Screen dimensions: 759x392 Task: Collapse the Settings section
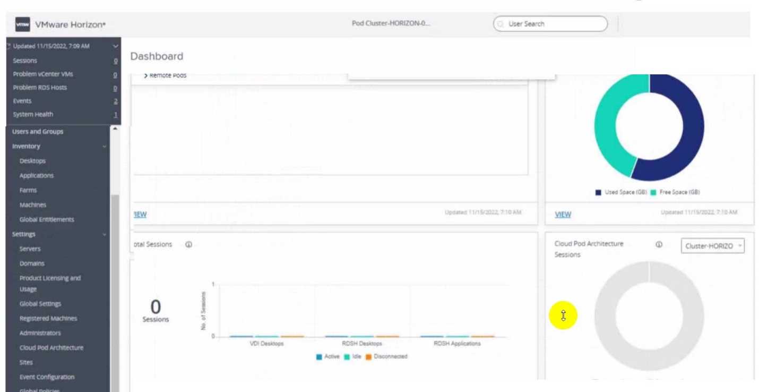click(105, 234)
